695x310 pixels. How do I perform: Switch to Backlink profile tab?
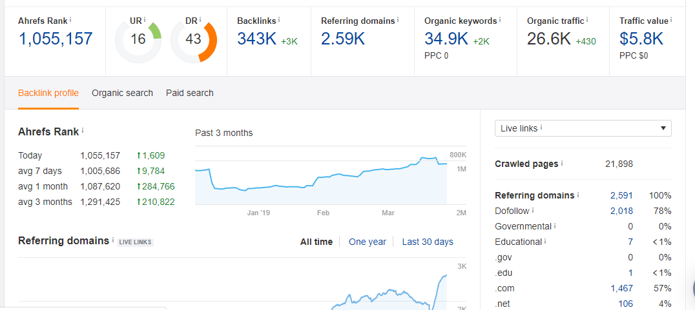(48, 93)
